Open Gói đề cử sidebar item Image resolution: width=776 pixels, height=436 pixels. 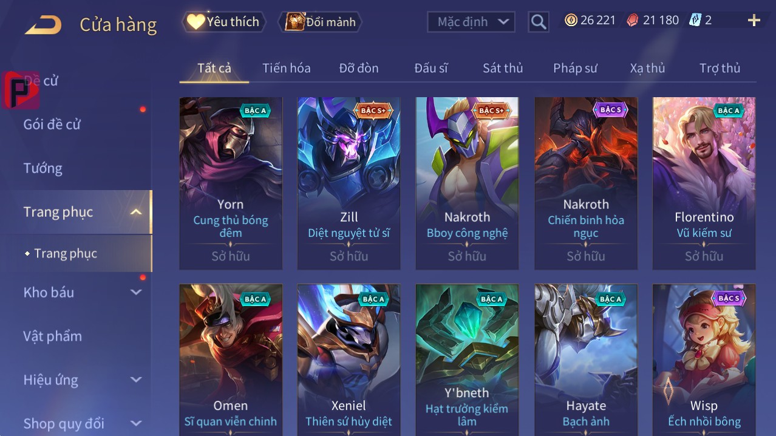[52, 124]
